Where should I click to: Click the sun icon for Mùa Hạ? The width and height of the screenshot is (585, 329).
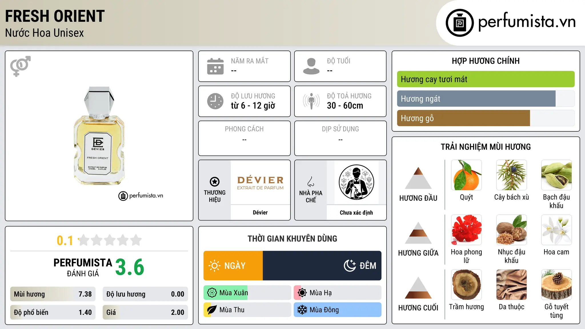(x=302, y=293)
